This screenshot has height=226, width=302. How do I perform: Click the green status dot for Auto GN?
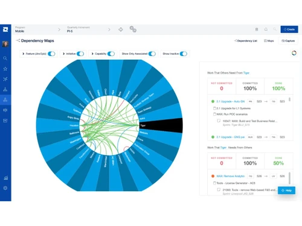click(x=213, y=101)
